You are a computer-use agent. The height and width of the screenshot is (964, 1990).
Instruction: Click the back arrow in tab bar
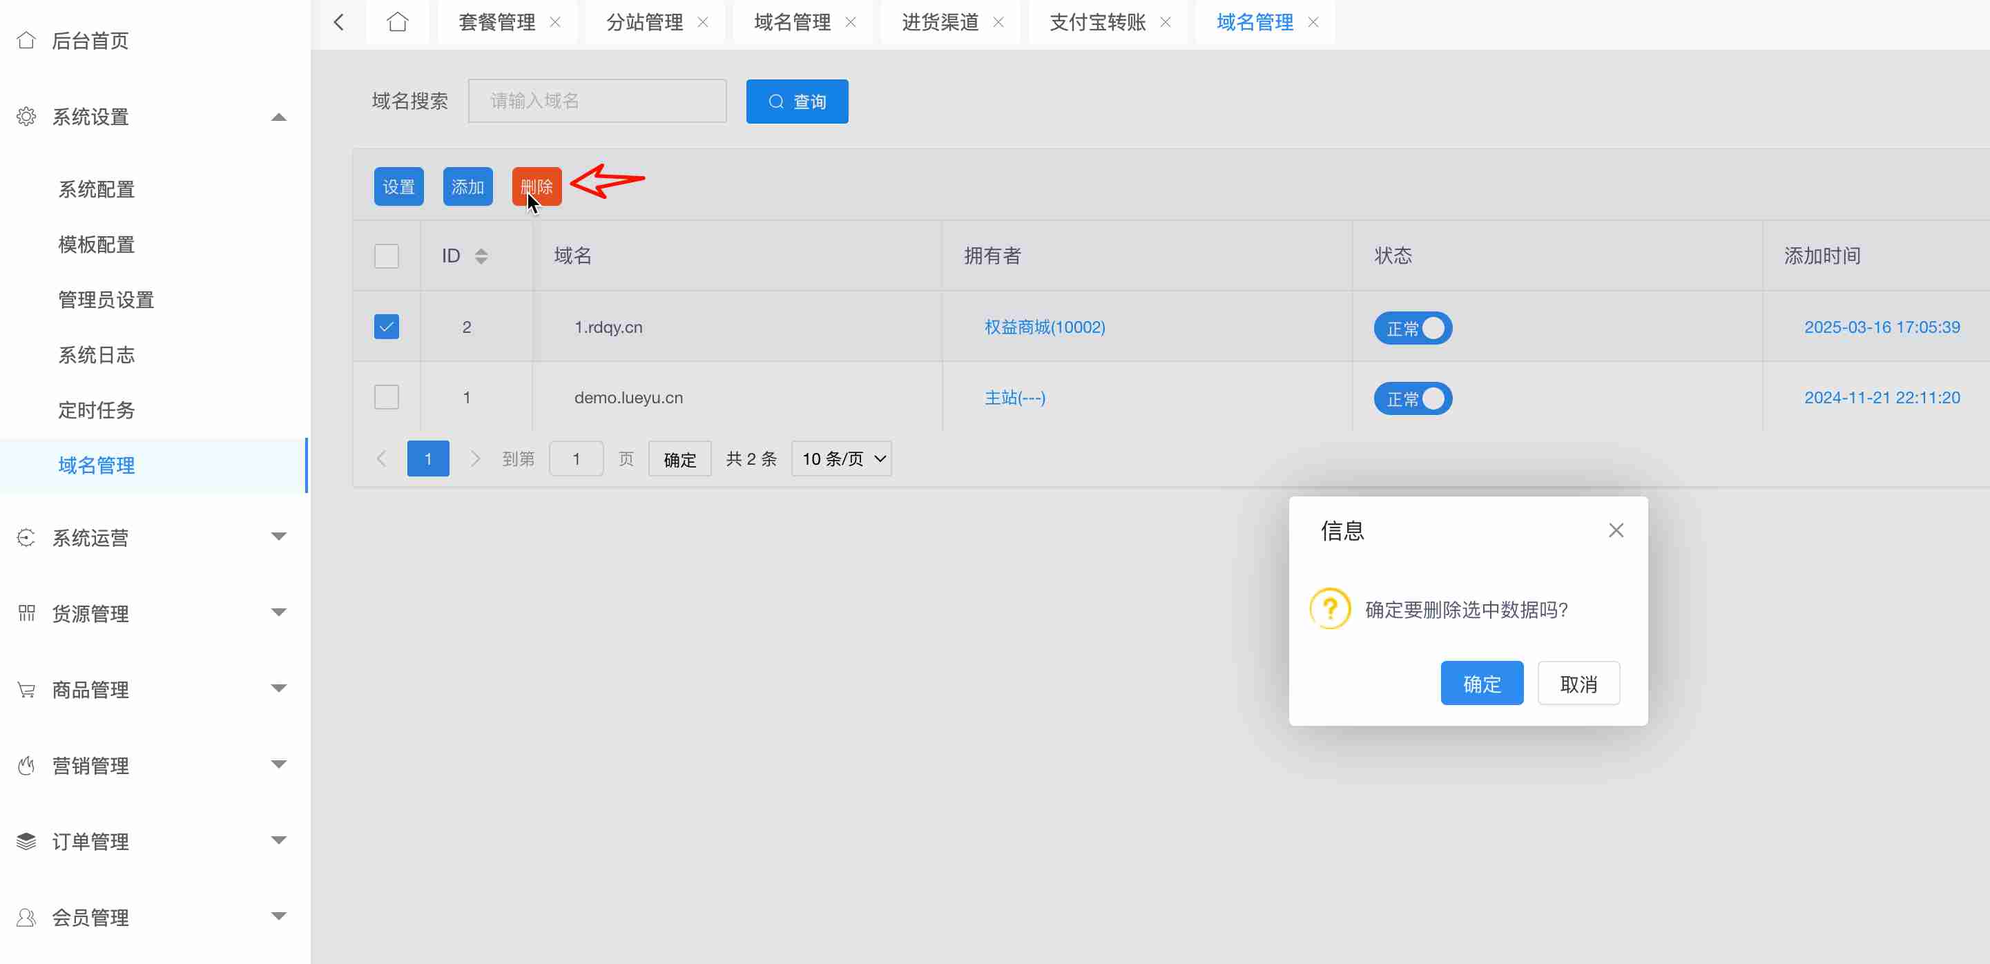[x=338, y=21]
